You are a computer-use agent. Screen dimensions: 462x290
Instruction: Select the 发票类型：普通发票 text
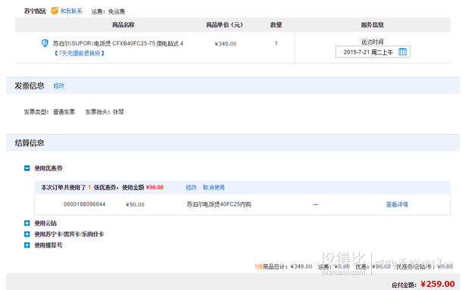(49, 112)
